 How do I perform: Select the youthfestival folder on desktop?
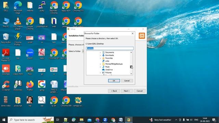pos(42,23)
